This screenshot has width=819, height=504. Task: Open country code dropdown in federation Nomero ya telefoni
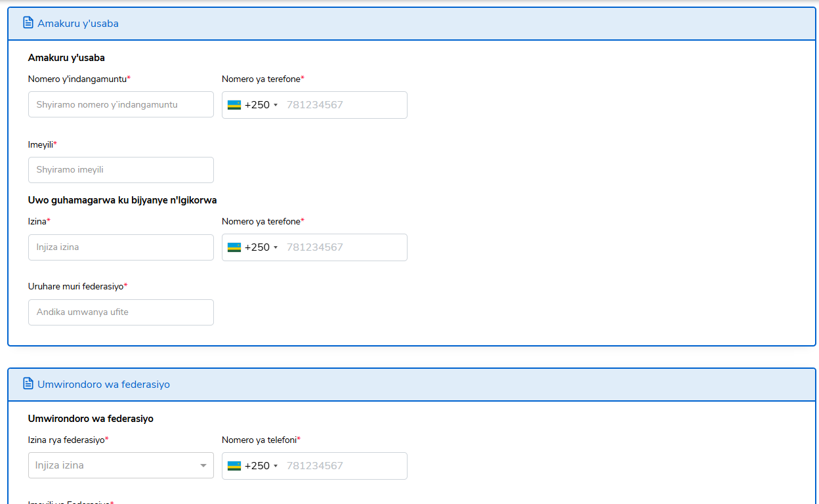[253, 466]
